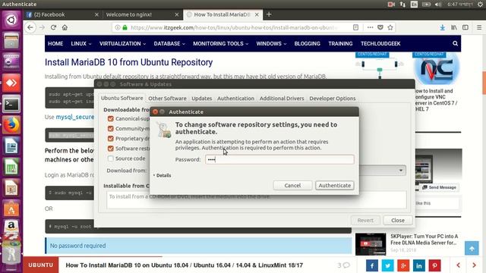Open Firefox hamburger menu
The height and width of the screenshot is (273, 486).
(x=479, y=27)
